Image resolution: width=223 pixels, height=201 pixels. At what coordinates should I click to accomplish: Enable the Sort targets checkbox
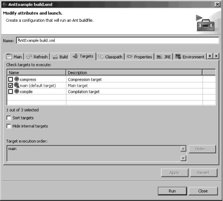[9, 118]
